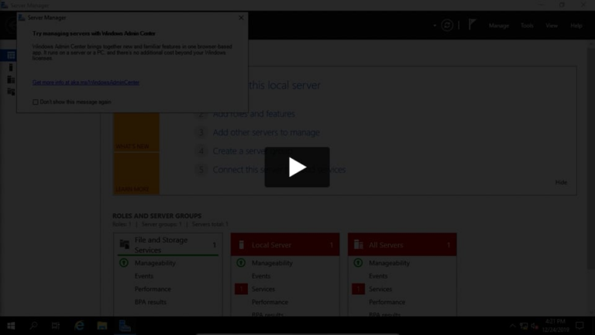The width and height of the screenshot is (595, 335).
Task: Close the Windows Admin Center popup dialog
Action: [241, 18]
